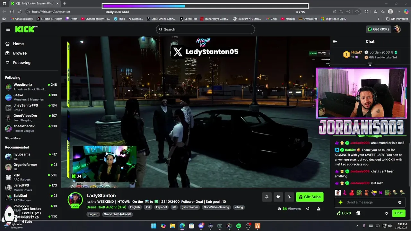Select the RP tag

pyautogui.click(x=174, y=207)
